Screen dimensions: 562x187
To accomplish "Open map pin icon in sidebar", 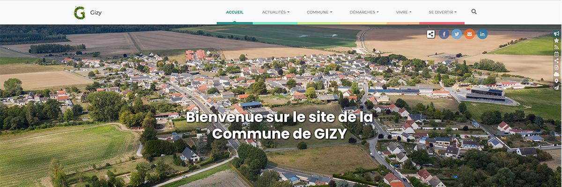I will (556, 81).
